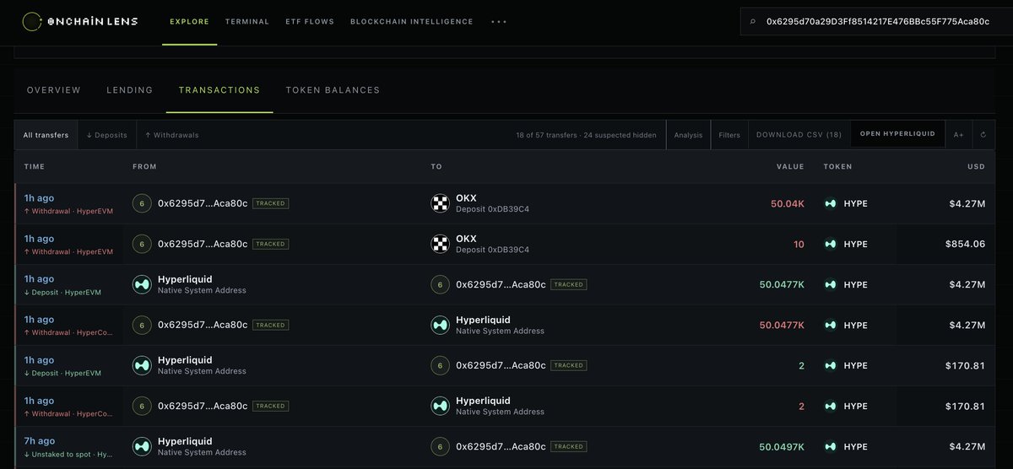The image size is (1013, 469).
Task: Click sender address in 2 HYPE withdrawal row
Action: (203, 406)
